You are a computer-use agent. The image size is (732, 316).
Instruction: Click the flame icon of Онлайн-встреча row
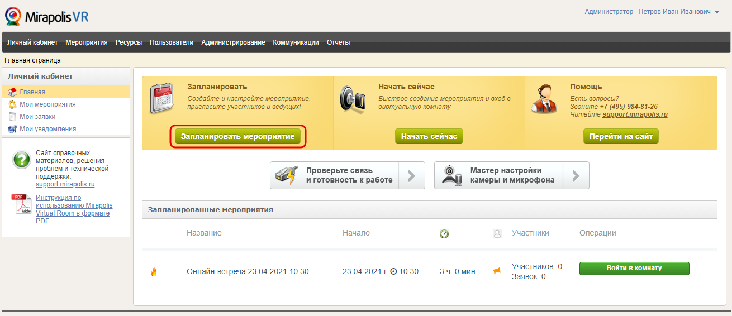(x=154, y=272)
